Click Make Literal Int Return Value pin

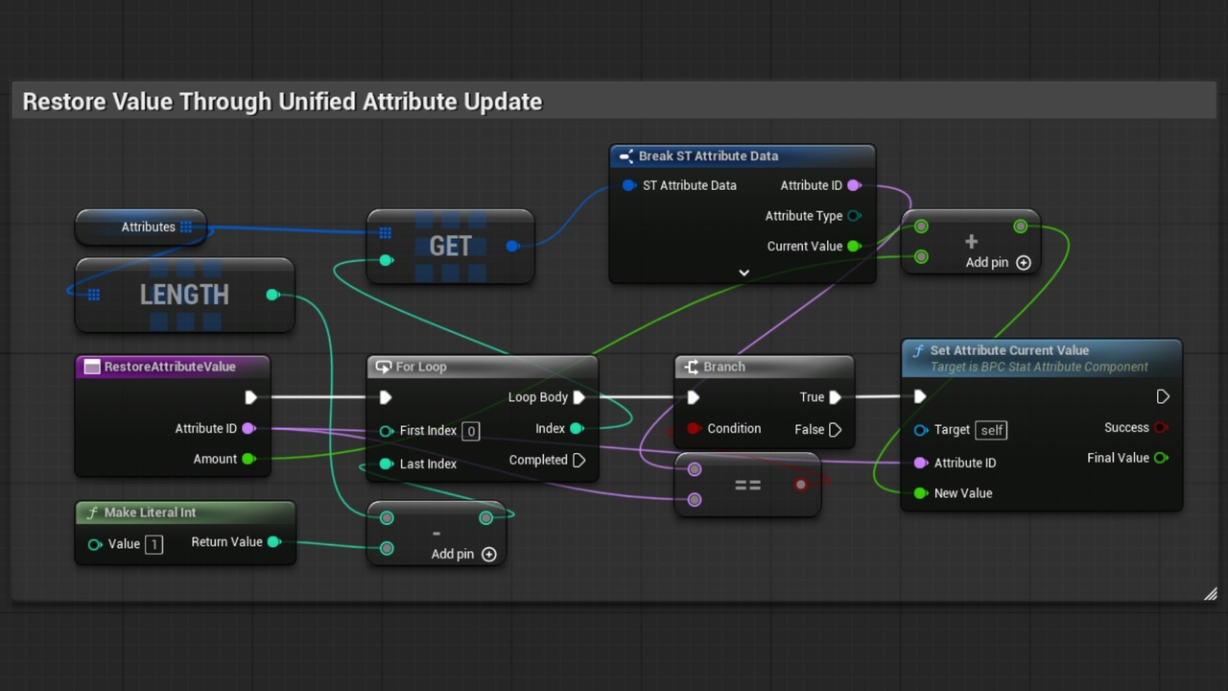click(x=273, y=542)
